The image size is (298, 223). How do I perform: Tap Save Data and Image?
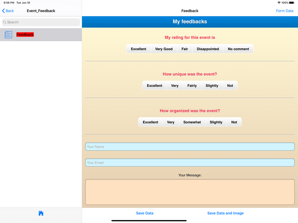[226, 213]
